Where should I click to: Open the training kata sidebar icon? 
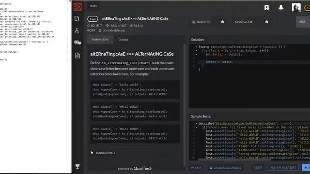click(x=77, y=19)
